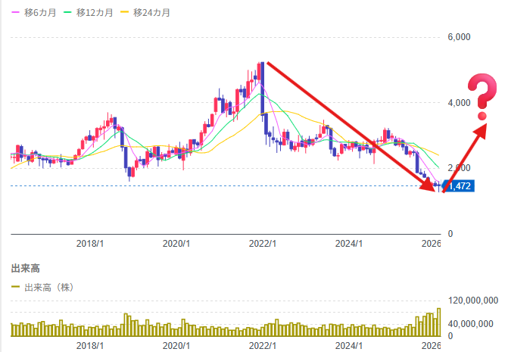Click the 出来高 section heading
The height and width of the screenshot is (352, 508).
(26, 268)
